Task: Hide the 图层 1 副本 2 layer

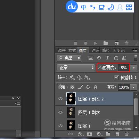Action: click(x=60, y=99)
